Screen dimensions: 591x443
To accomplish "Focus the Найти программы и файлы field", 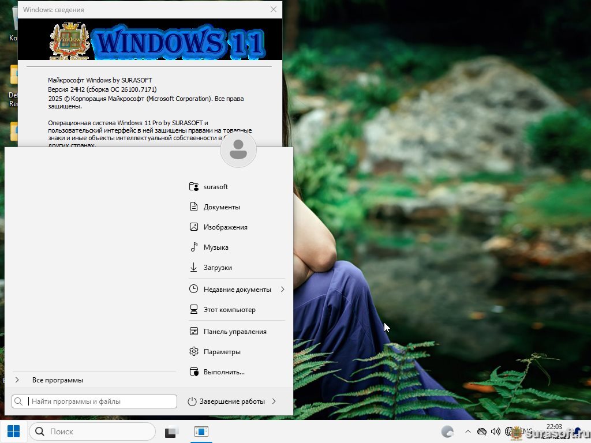I will [94, 401].
